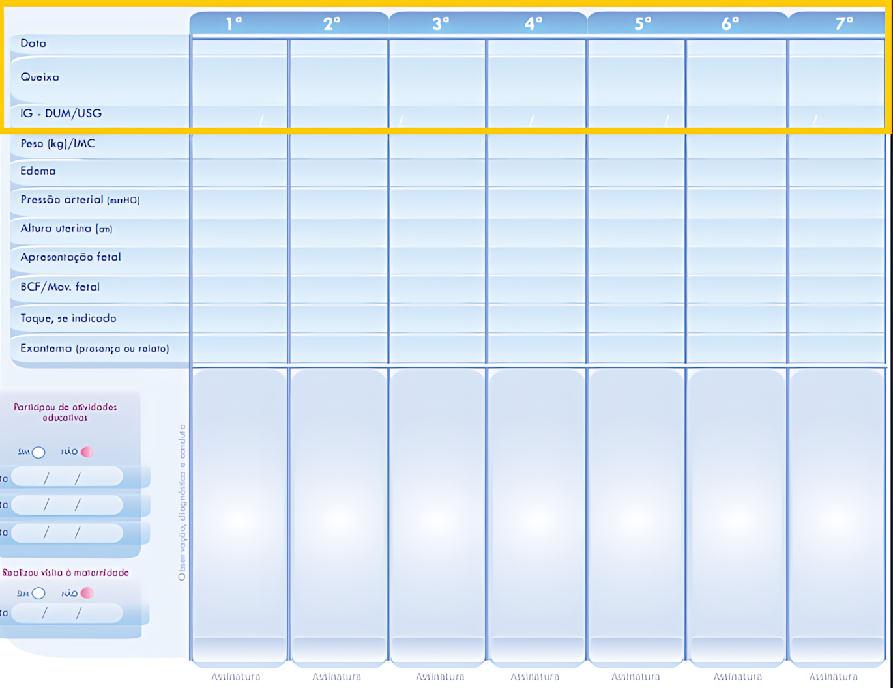
Task: Click date field under visita à maternidade
Action: point(66,613)
